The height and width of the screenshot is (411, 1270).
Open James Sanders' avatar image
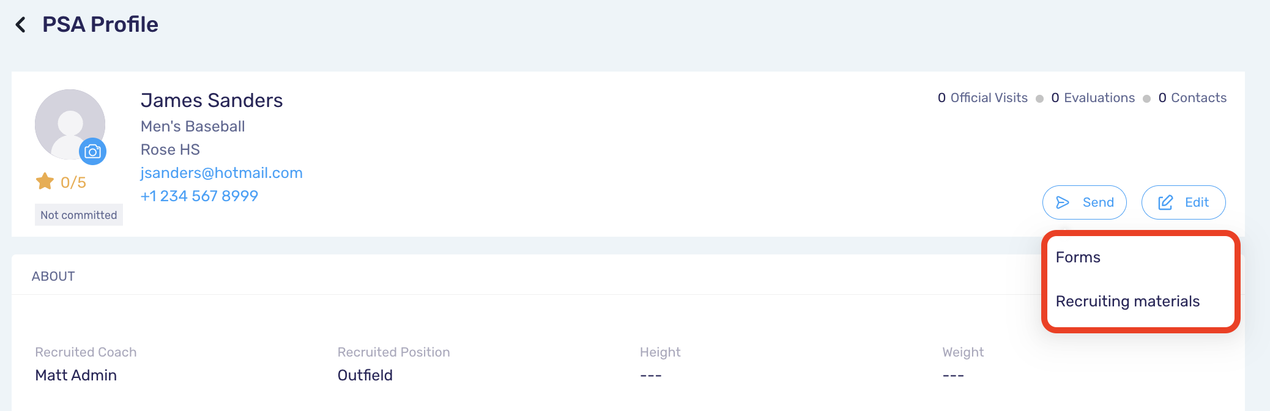(70, 124)
